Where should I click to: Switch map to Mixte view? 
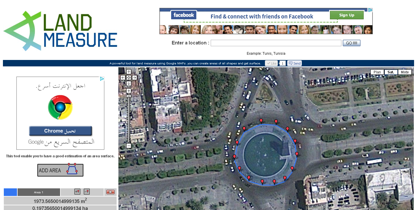(x=405, y=72)
